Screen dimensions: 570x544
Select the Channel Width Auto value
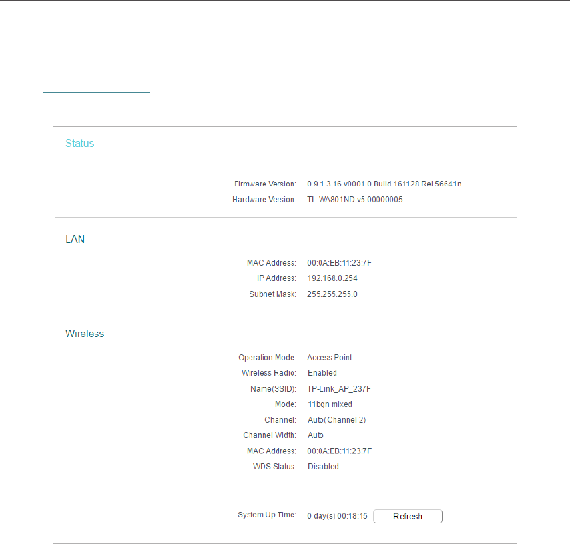point(316,435)
